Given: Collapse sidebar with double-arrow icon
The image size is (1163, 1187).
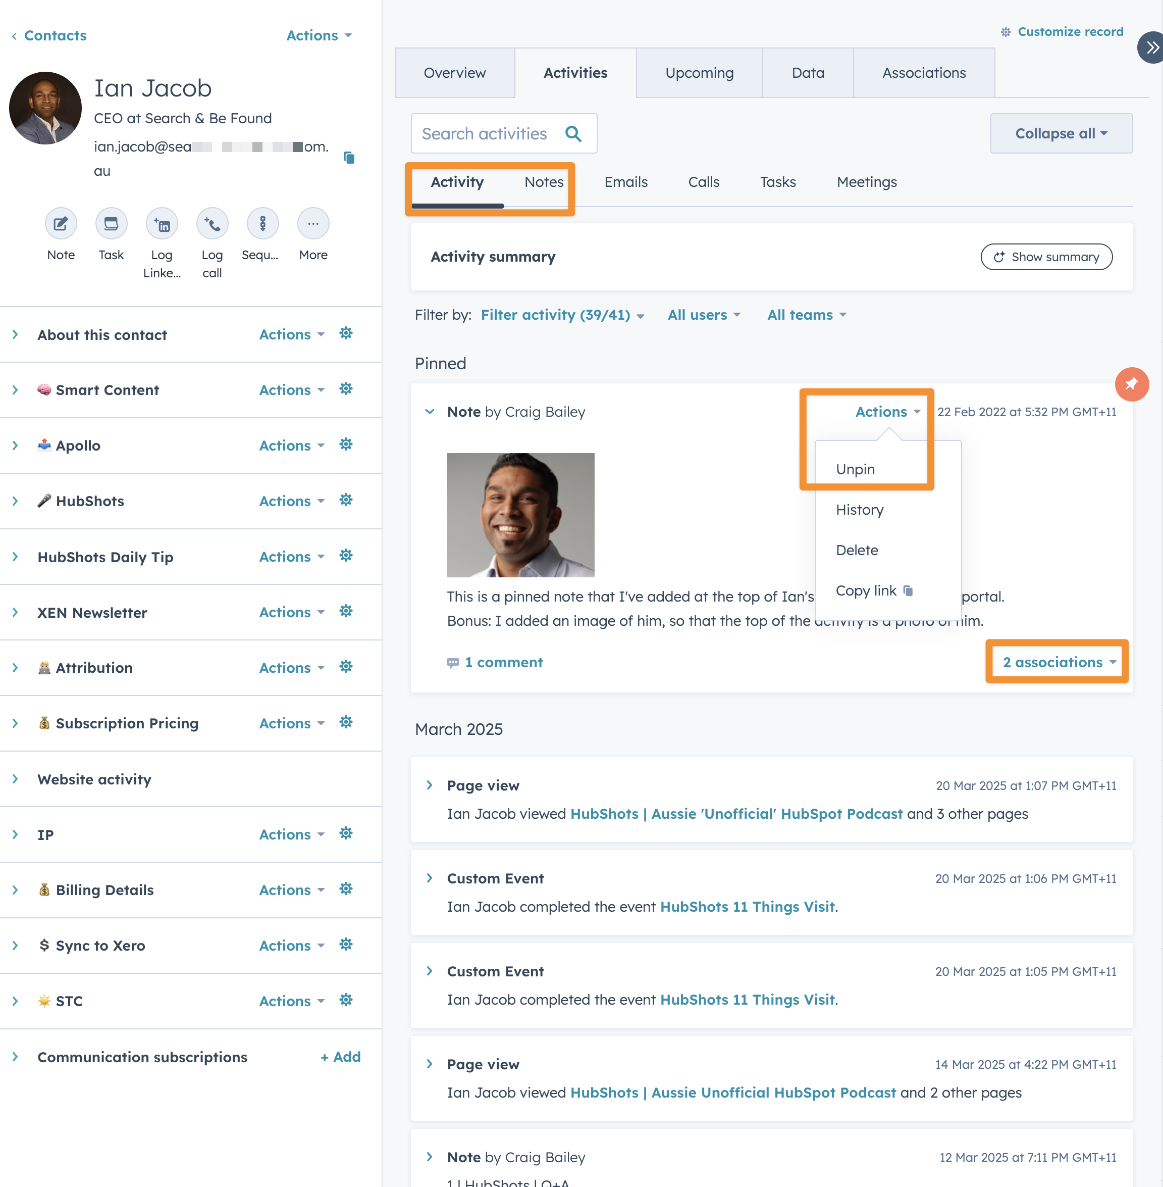Looking at the screenshot, I should [x=1151, y=47].
